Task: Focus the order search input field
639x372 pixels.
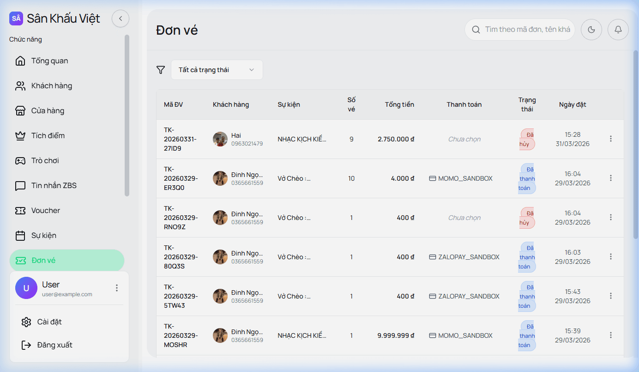Action: (x=526, y=30)
